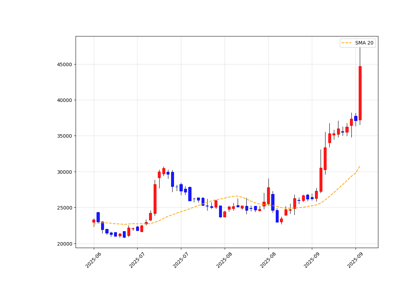Image resolution: width=420 pixels, height=302 pixels.
Task: Click the dashed orange SMA 20 legend line sample
Action: pos(347,43)
